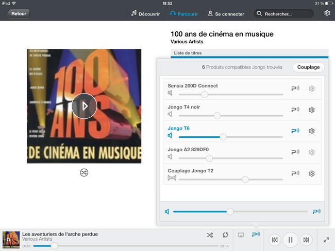Mute the Jongo A2 829DF0 speaker

(x=170, y=157)
